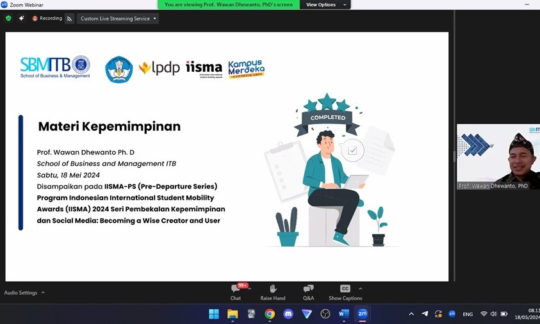Expand the Audio Settings caret
Viewport: 540px width, 324px height.
(x=43, y=293)
